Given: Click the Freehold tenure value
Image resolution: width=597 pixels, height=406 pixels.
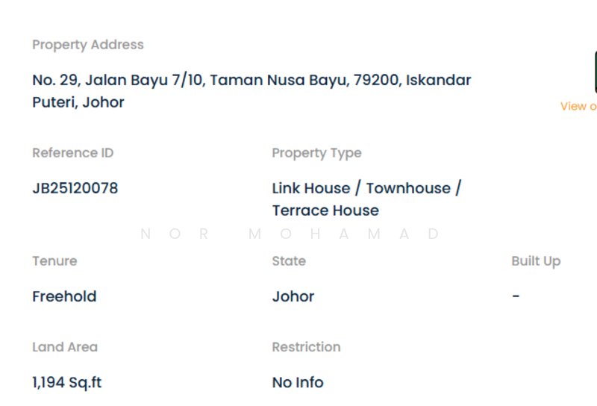Looking at the screenshot, I should pyautogui.click(x=64, y=296).
